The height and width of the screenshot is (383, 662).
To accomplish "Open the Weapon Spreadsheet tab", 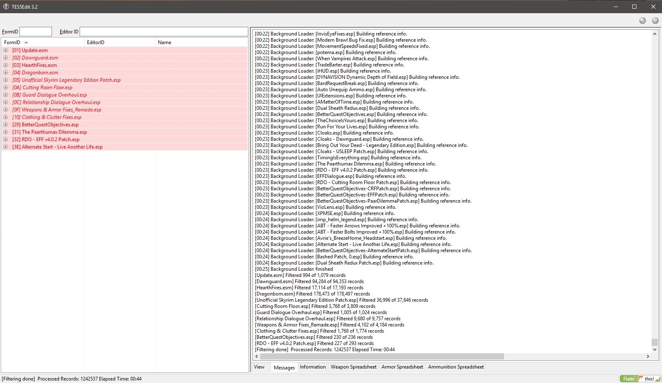I will tap(353, 367).
